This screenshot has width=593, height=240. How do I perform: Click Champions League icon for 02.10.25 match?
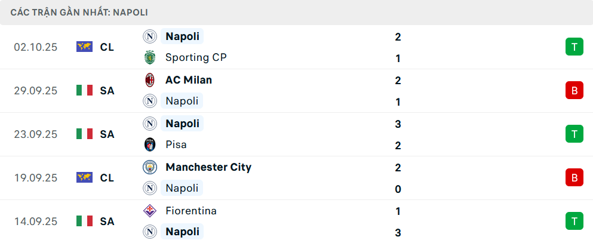(85, 47)
